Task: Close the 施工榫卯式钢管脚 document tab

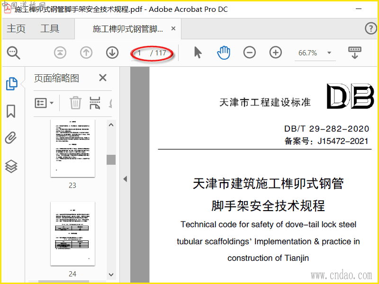Action: (x=173, y=28)
